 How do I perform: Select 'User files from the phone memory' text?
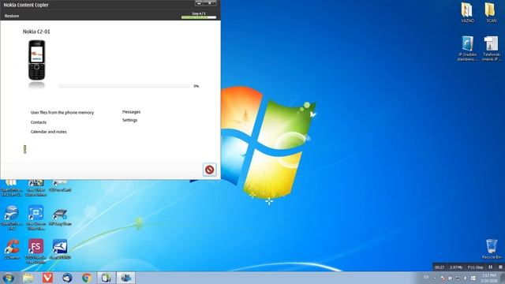coord(62,112)
